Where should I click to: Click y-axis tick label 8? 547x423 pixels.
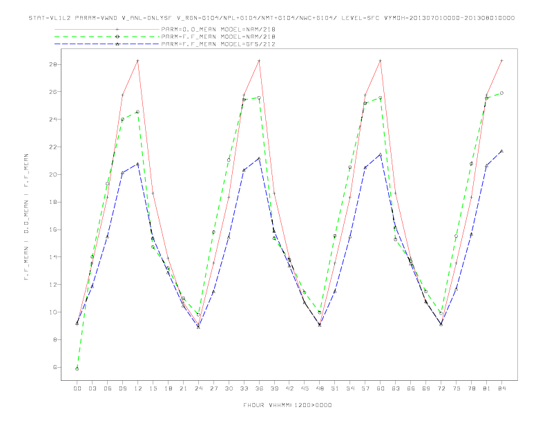coord(55,339)
